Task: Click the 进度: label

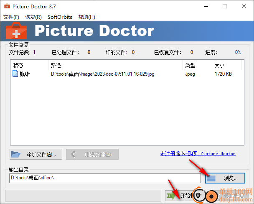Action: click(211, 52)
